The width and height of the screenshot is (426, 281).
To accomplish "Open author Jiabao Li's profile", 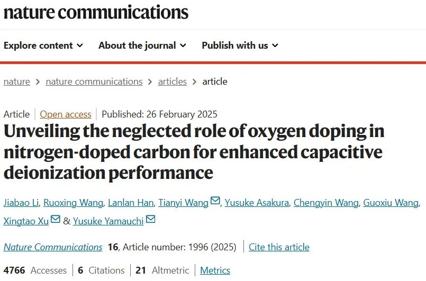I will pyautogui.click(x=21, y=203).
